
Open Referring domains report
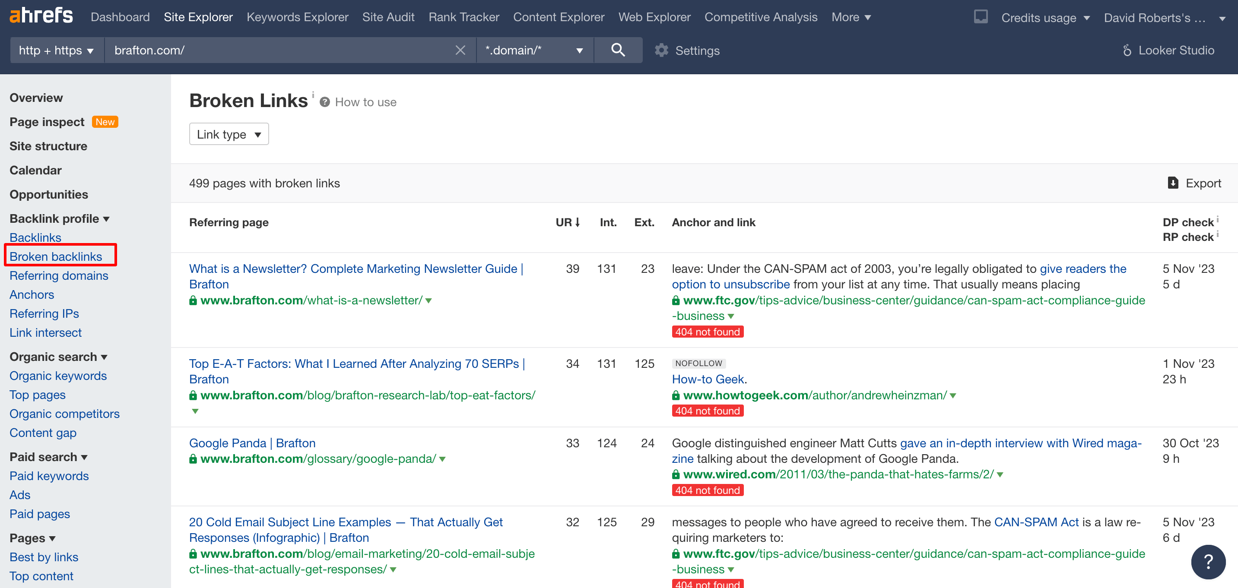pyautogui.click(x=59, y=275)
